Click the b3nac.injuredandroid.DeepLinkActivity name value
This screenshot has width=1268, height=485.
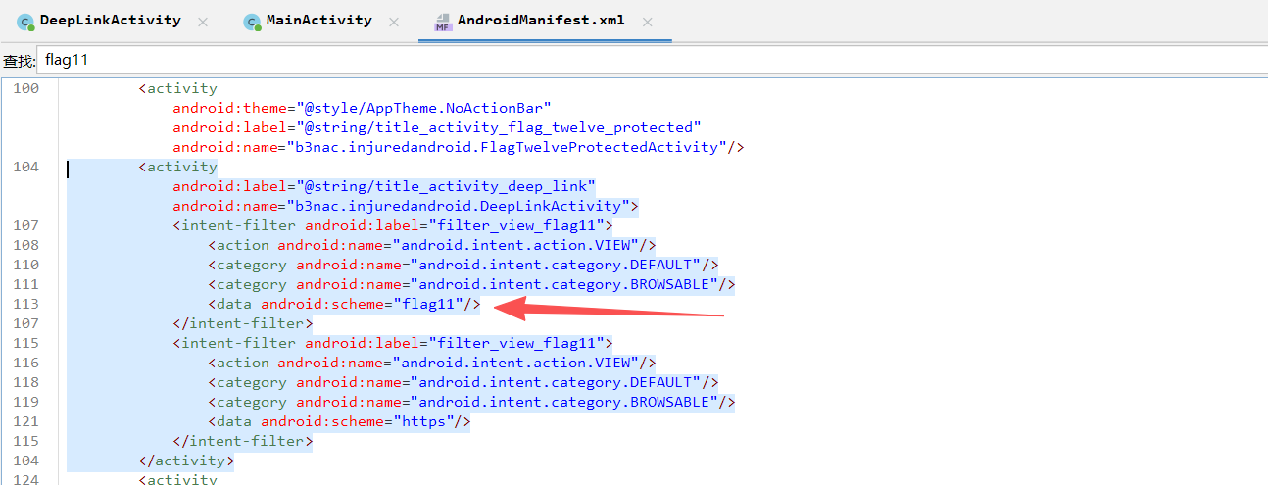(456, 207)
